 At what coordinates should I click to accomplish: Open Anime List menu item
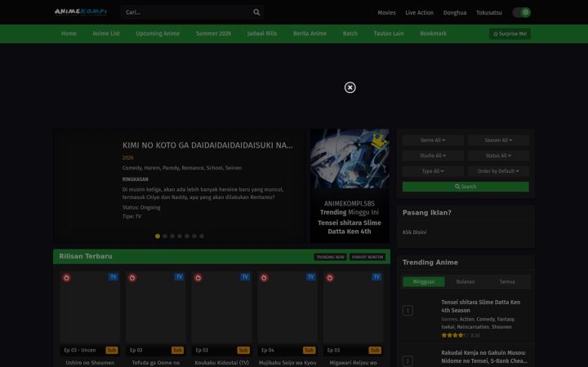pos(106,33)
